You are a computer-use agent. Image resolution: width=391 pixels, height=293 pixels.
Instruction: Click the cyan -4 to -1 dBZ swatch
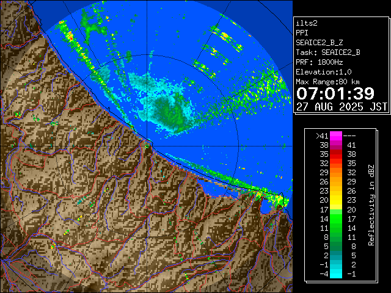(336, 273)
